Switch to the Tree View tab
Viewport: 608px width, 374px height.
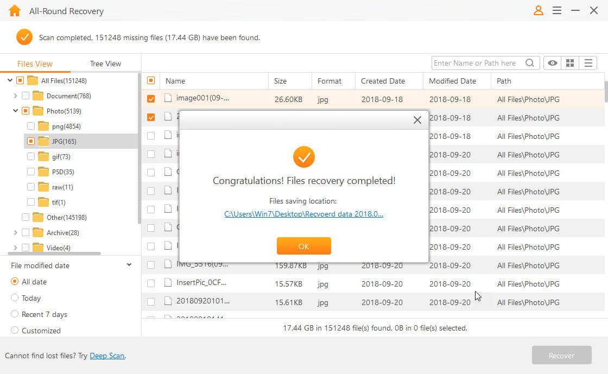(x=105, y=64)
